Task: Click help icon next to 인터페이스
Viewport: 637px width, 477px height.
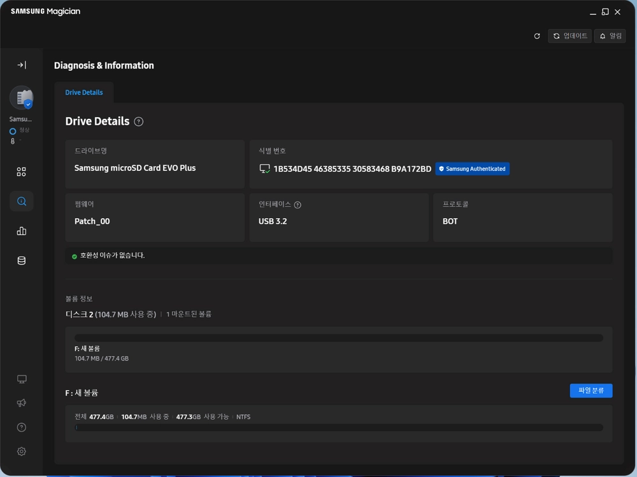Action: tap(297, 205)
